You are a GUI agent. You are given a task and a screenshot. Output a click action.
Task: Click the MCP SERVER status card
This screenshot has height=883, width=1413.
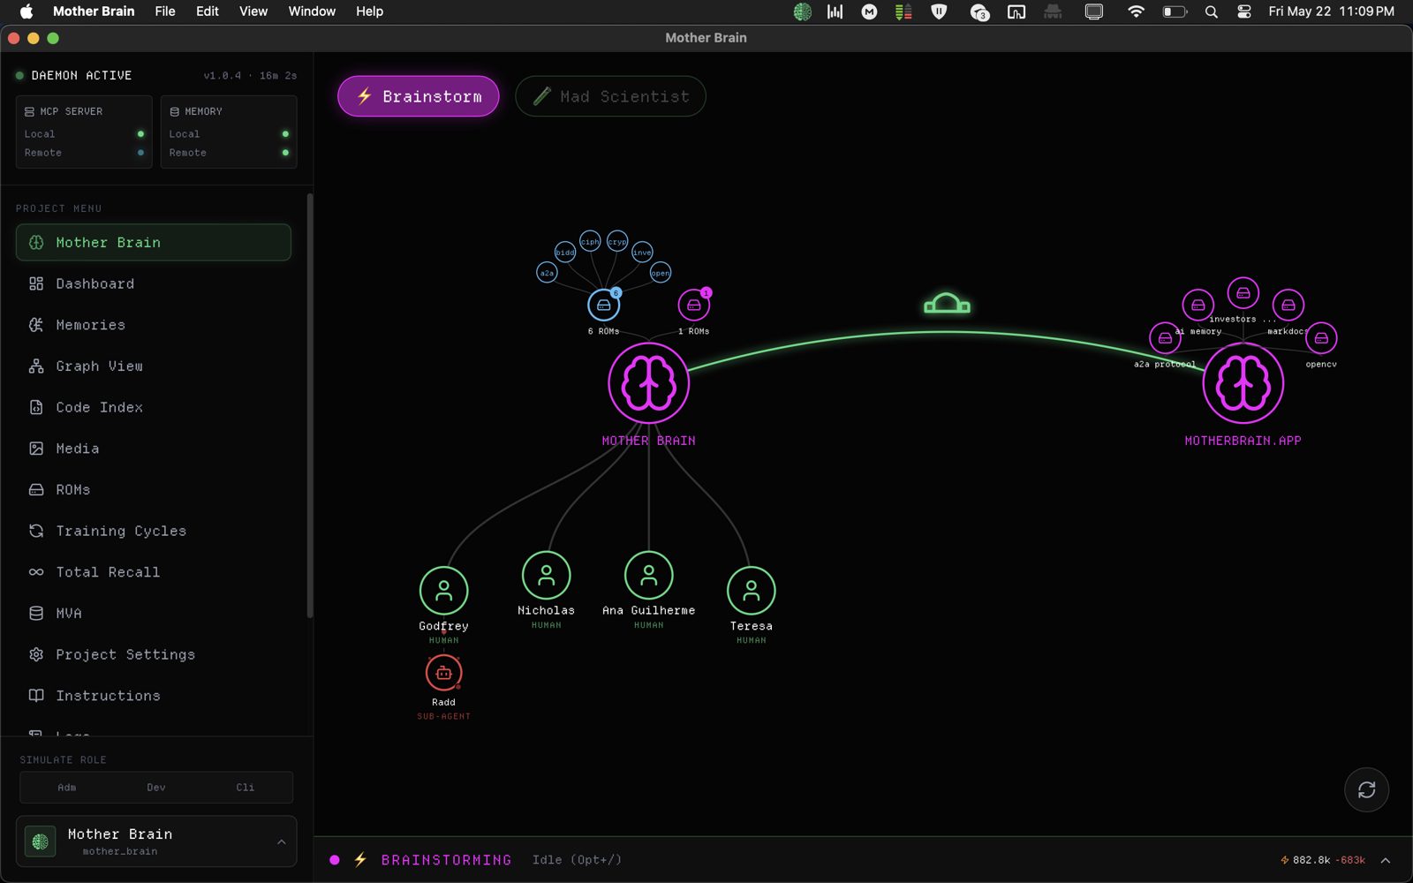(84, 132)
